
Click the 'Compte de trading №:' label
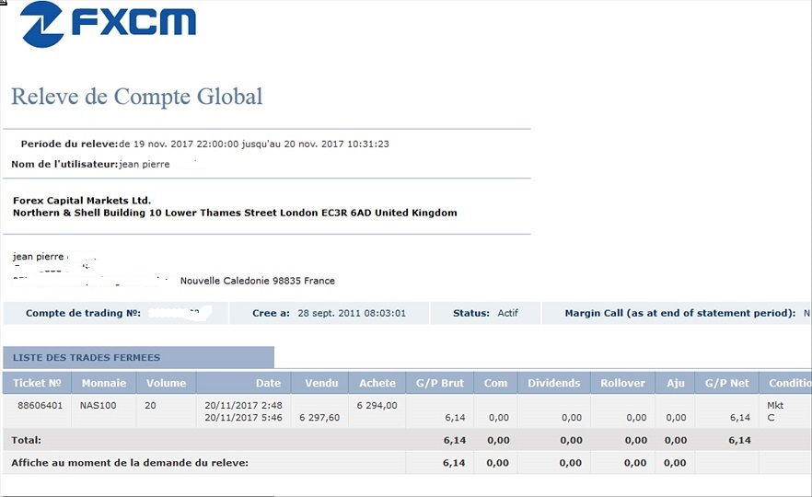tap(84, 313)
